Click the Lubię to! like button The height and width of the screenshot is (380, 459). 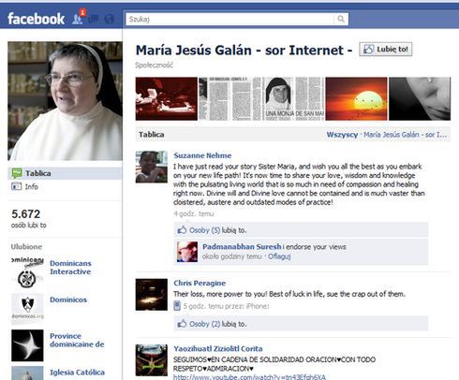(386, 50)
